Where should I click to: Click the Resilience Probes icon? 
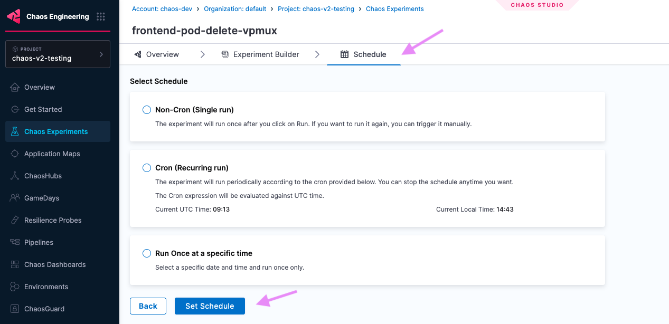[15, 220]
